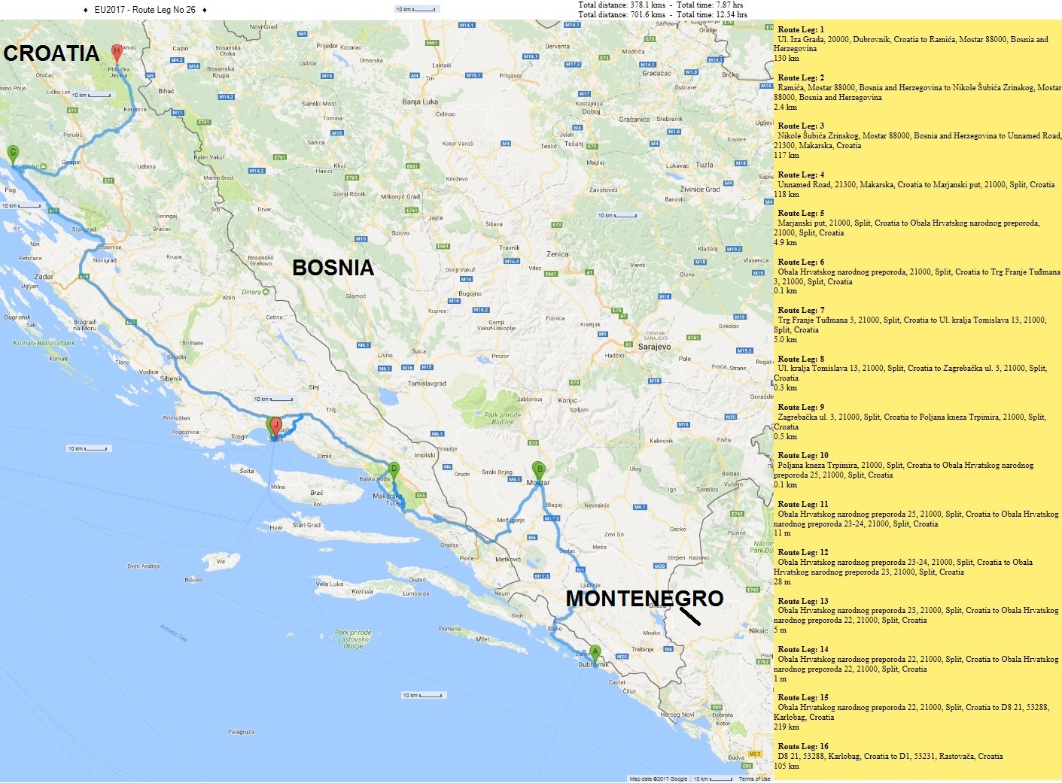Select green marker D near Makarska

click(x=393, y=471)
